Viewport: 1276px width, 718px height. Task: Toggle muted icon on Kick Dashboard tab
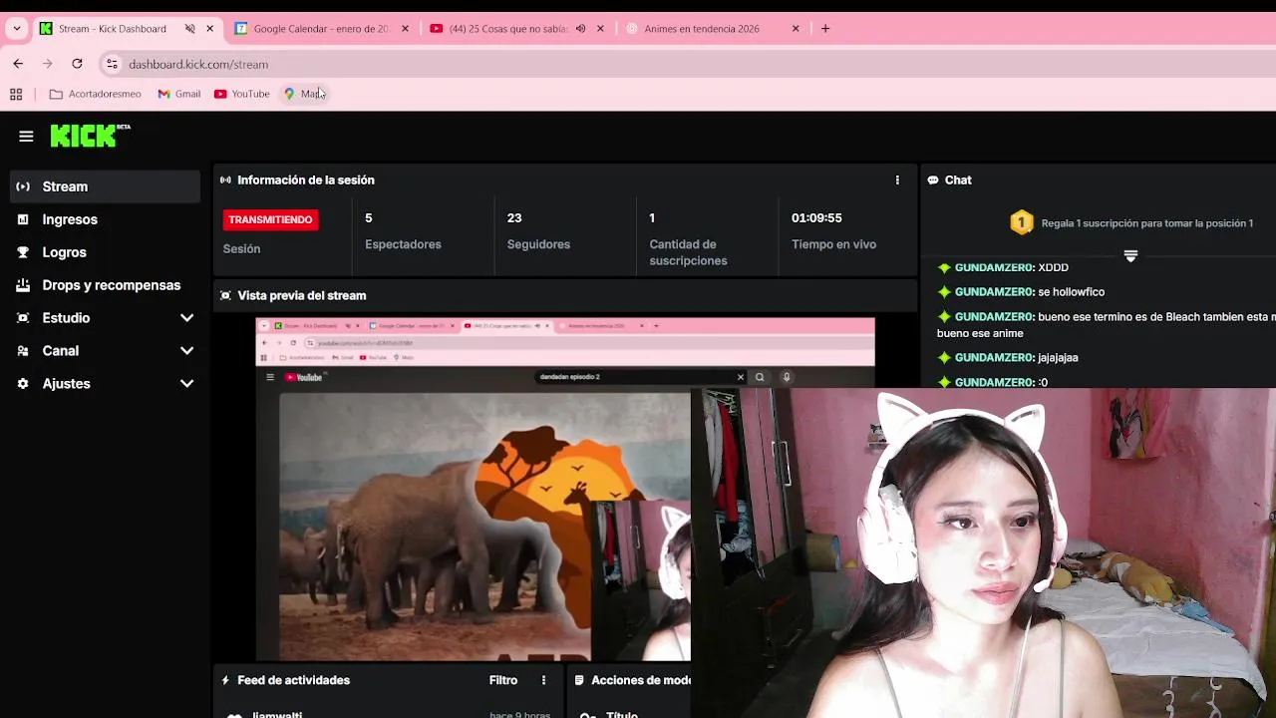click(189, 29)
